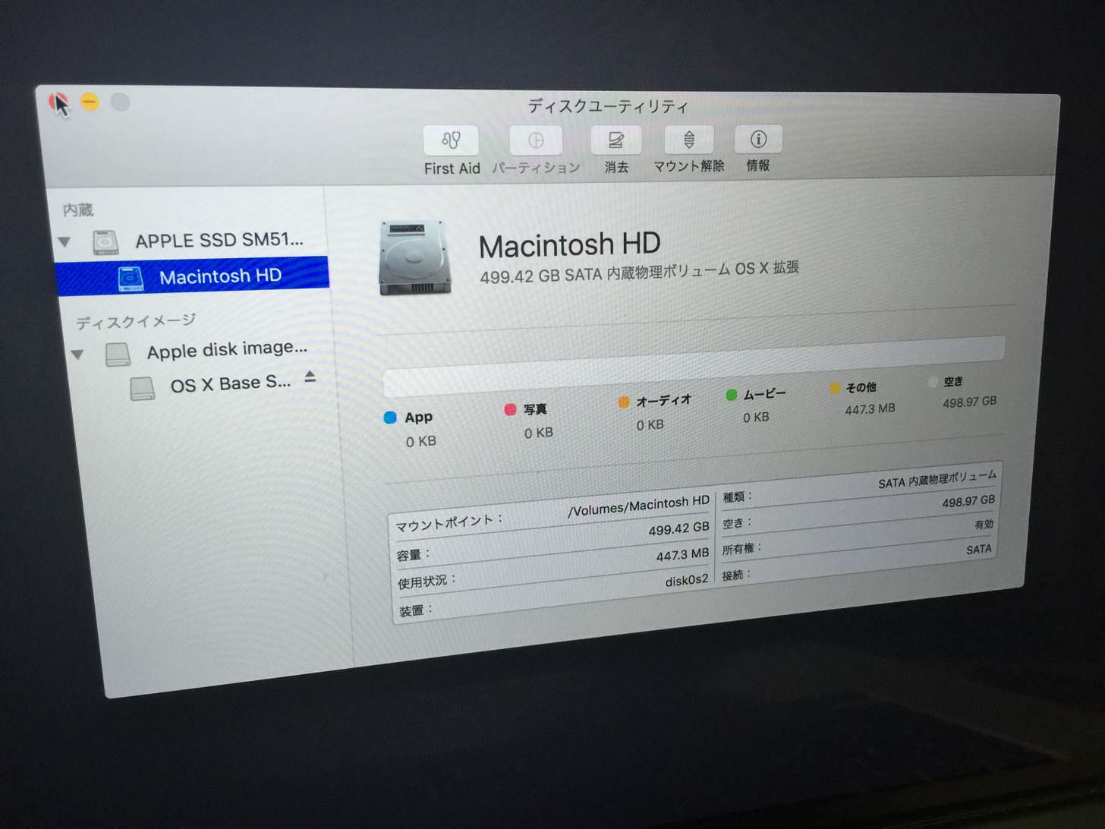The height and width of the screenshot is (829, 1105).
Task: Click the disk usage capacity bar
Action: (x=694, y=366)
